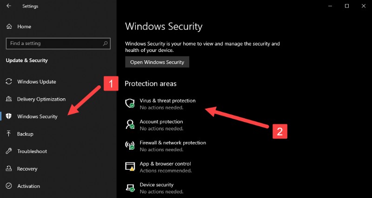Click the Home icon in sidebar
Screen dimensions: 372x198
tap(9, 26)
